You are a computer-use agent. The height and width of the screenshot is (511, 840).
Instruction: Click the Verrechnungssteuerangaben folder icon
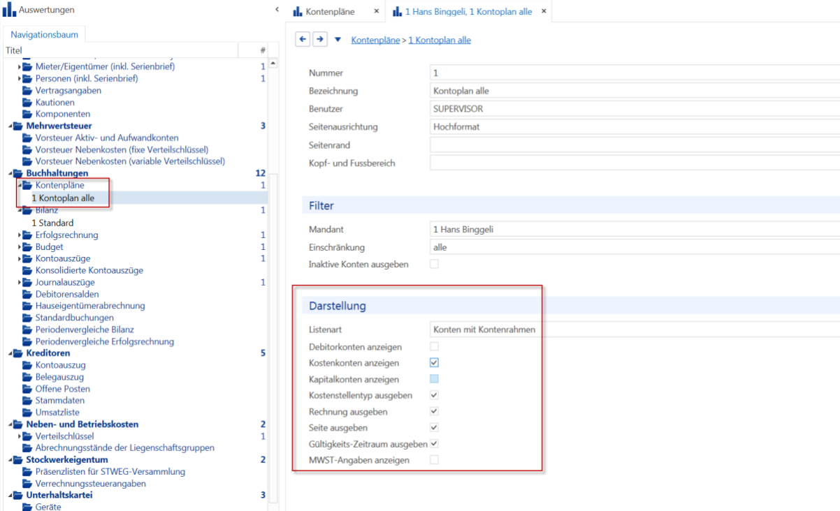[x=28, y=484]
